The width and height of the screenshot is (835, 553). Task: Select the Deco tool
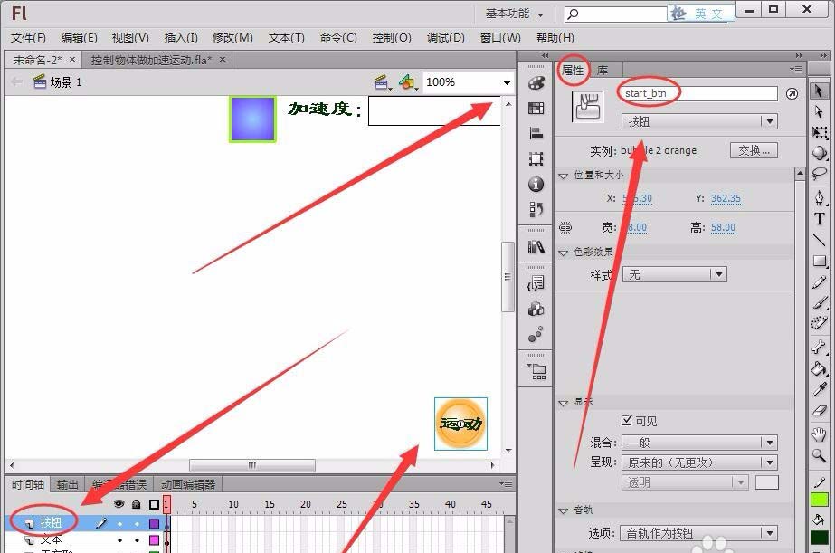tap(819, 323)
